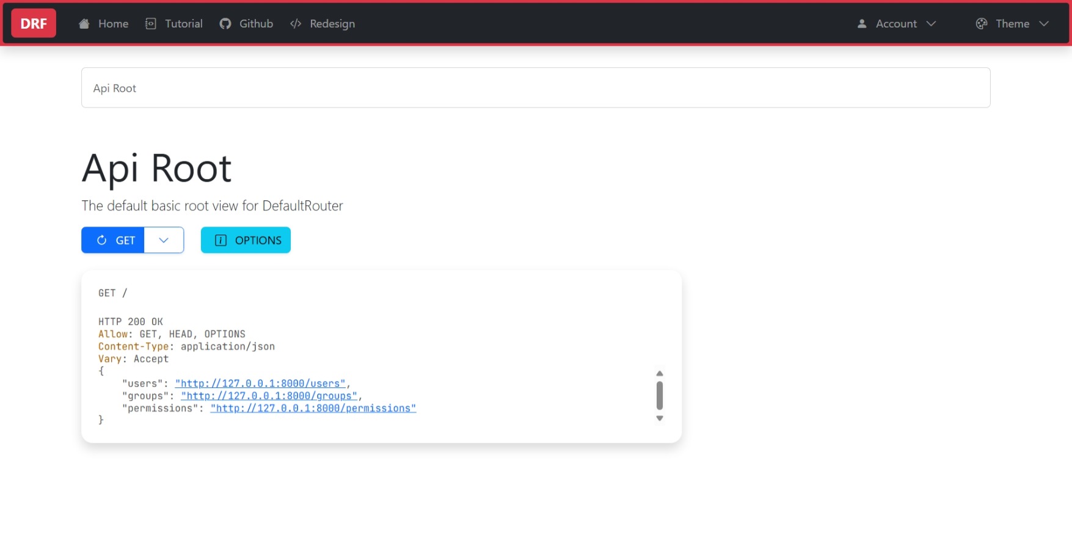The height and width of the screenshot is (551, 1072).
Task: Open the Github repository via its icon
Action: point(225,23)
